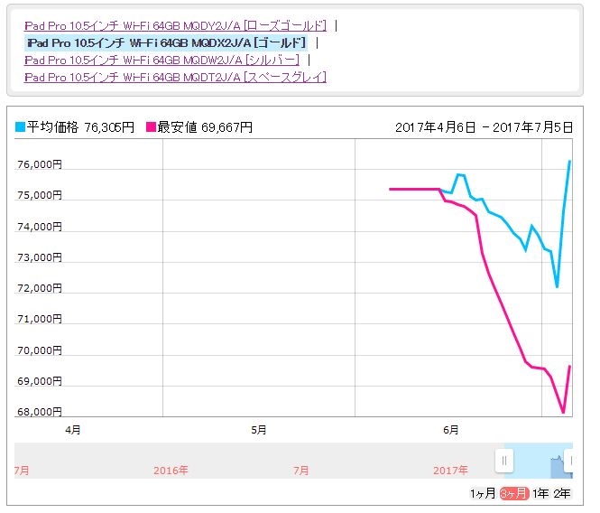Click the 2016年 label on the timeline navigator
This screenshot has width=600, height=513.
point(171,470)
